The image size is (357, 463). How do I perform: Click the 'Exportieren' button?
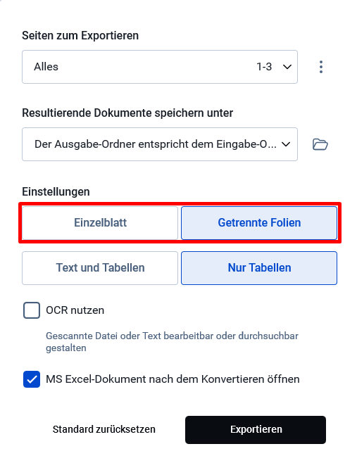click(256, 430)
